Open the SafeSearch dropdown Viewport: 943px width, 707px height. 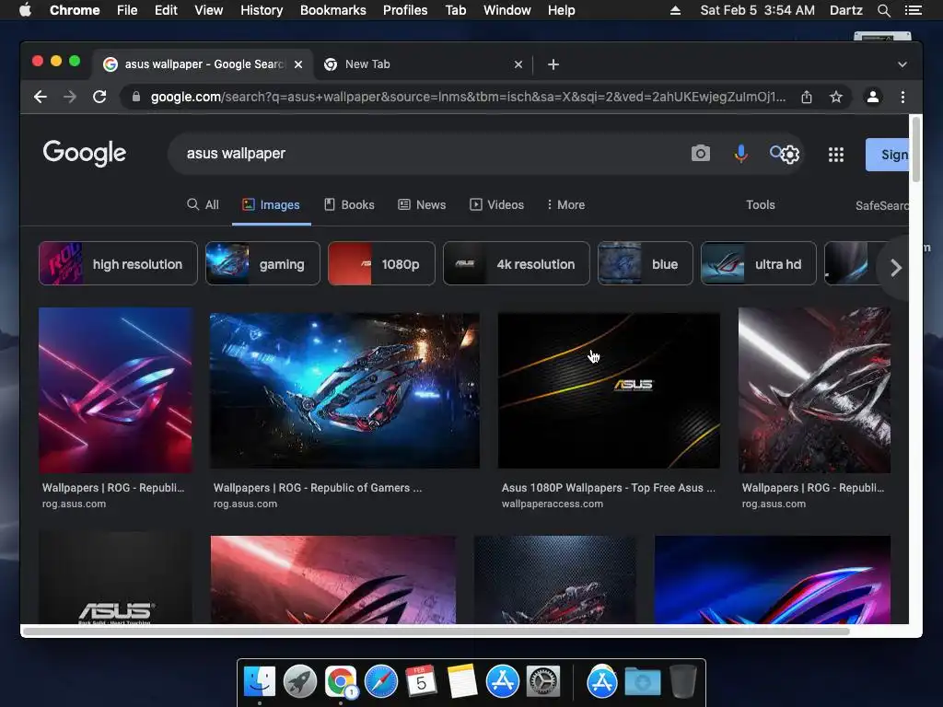pos(881,205)
